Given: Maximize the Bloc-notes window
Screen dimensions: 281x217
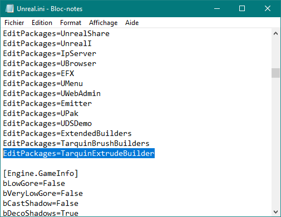Looking at the screenshot, I should pyautogui.click(x=242, y=8).
